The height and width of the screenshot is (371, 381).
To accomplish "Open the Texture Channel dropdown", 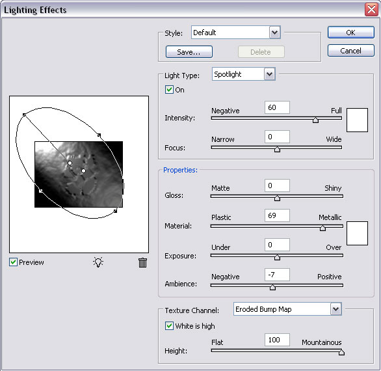I will pyautogui.click(x=335, y=309).
